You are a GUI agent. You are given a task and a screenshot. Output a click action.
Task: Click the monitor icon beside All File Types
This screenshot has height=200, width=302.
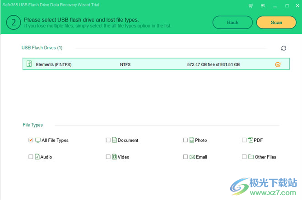[x=38, y=140]
